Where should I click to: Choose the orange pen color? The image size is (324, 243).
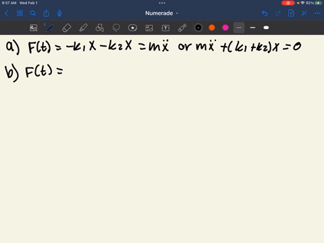[212, 28]
